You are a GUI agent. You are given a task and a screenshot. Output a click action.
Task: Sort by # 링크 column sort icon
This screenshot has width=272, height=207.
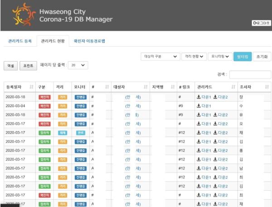tap(190, 86)
